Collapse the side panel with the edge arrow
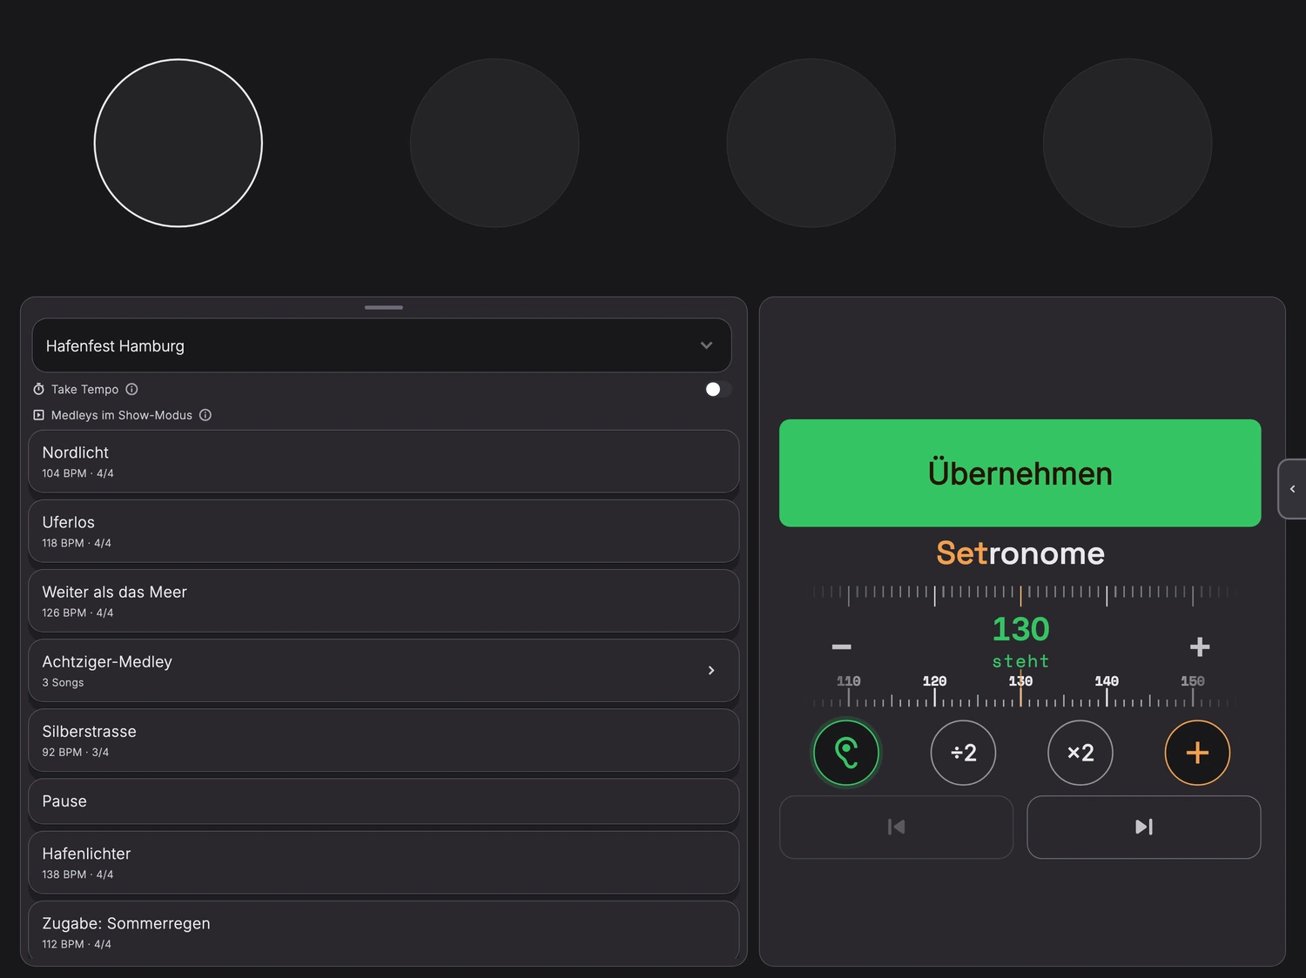Viewport: 1306px width, 978px height. pyautogui.click(x=1292, y=489)
